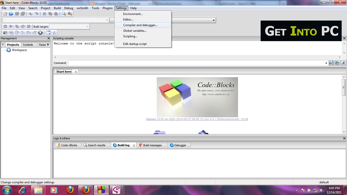The height and width of the screenshot is (195, 347).
Task: Choose Compiler and debugger... menu item
Action: coord(143,25)
